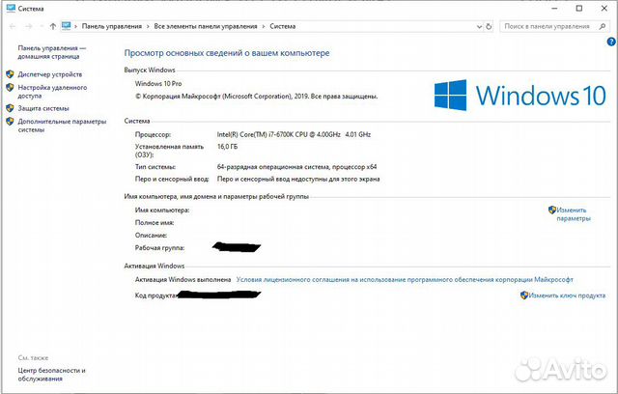Click the "Перо и сенсорный ввод недоступны" value

click(x=298, y=179)
